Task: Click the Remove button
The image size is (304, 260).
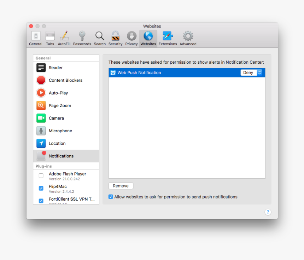Action: [121, 186]
